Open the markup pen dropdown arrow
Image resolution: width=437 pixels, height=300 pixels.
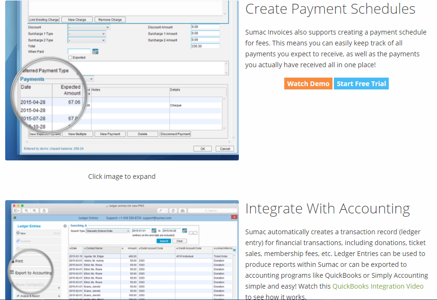click(x=166, y=211)
